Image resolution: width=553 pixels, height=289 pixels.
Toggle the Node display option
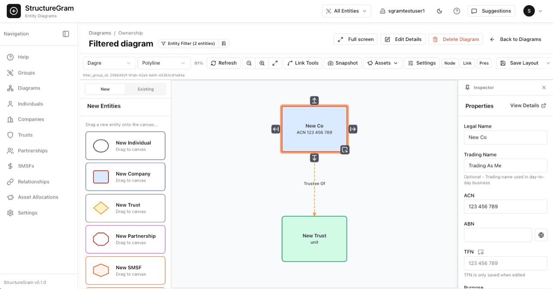click(x=450, y=63)
